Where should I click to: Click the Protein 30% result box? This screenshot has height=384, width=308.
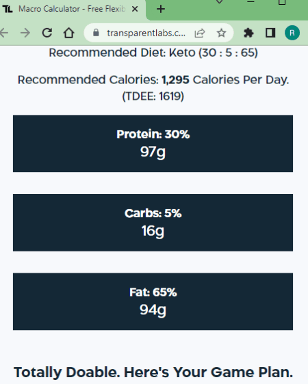tap(153, 143)
